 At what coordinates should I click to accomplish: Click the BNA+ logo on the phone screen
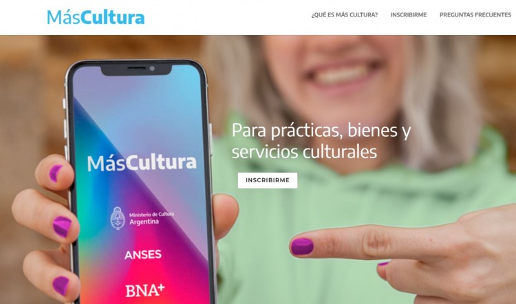(144, 290)
